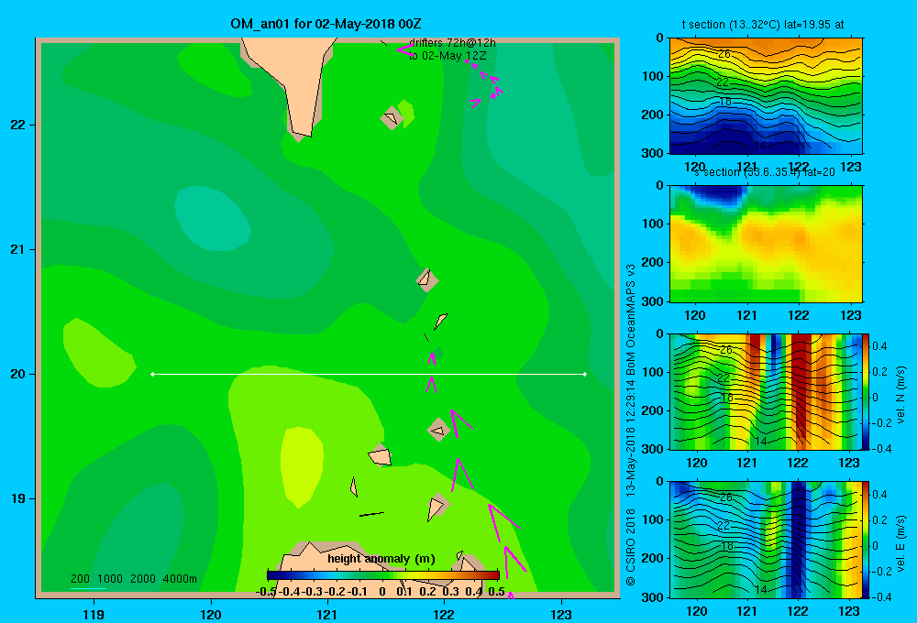The width and height of the screenshot is (917, 623).
Task: Click longitude label 123 on main map axis
Action: click(x=561, y=614)
